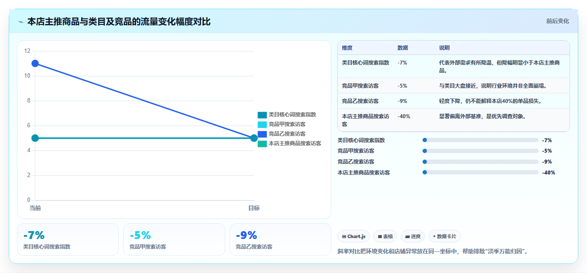Toggle the 竞品甲搜索访客 chart legend entry
Viewport: 587px width, 273px height.
281,124
